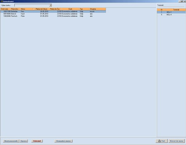Screen dimensions: 186x145
Task: Select the Baklažán Fero employee row
Action: tap(53, 11)
